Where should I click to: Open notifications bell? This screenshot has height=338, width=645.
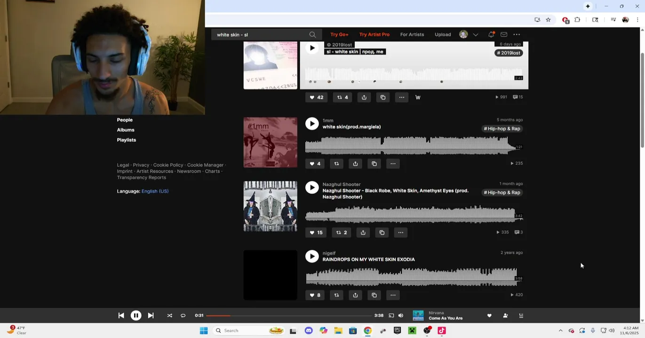click(491, 34)
